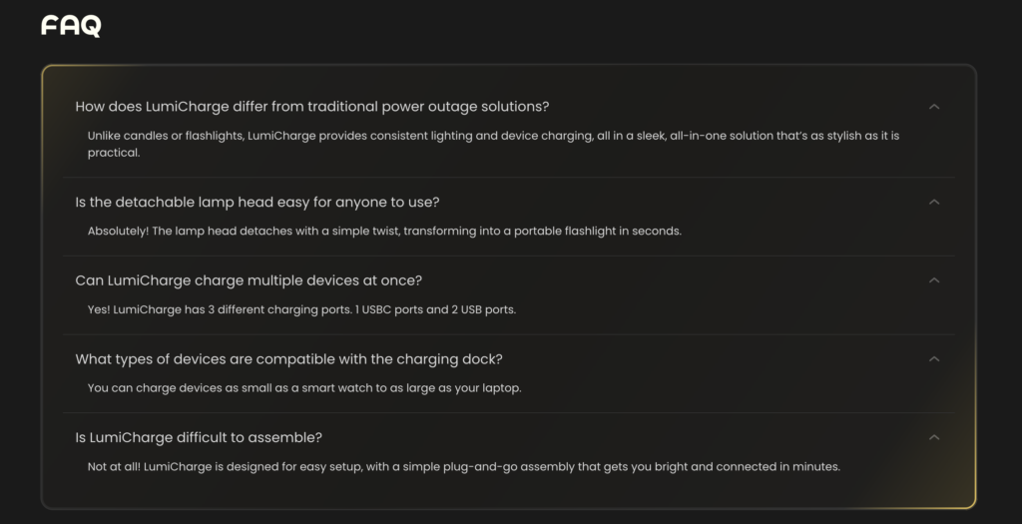Select the 'Is LumiCharge difficult to assemble?' question

(x=199, y=437)
